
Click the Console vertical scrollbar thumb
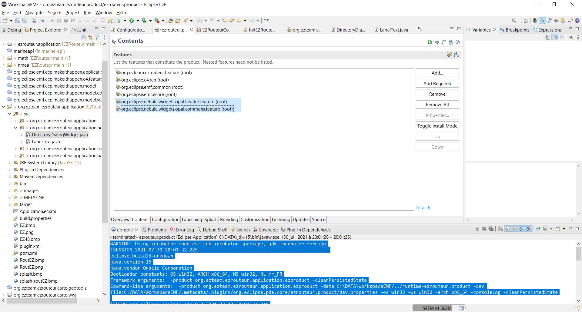coord(578,254)
